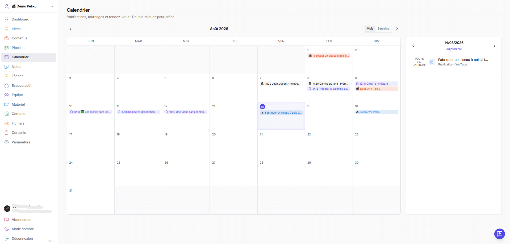
Task: Open the Dashboard icon in sidebar
Action: coord(7,19)
